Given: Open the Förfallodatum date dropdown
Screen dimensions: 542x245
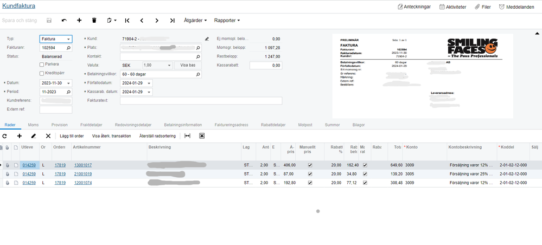Looking at the screenshot, I should 149,83.
